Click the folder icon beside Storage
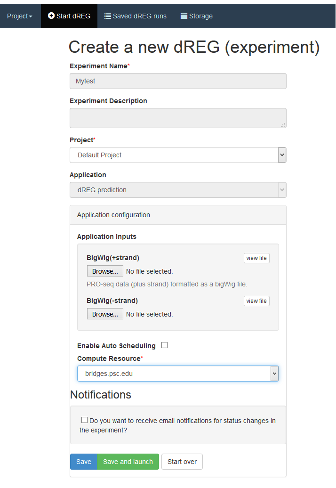 [x=184, y=16]
